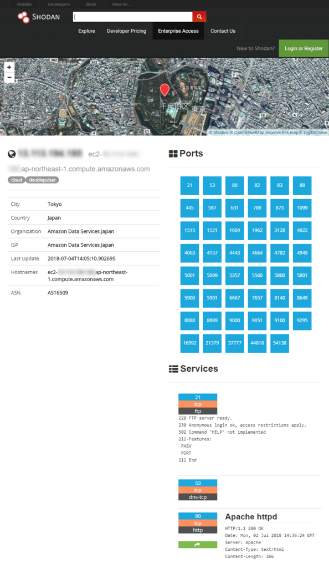Open the Explore menu item
The height and width of the screenshot is (568, 329).
tap(87, 31)
